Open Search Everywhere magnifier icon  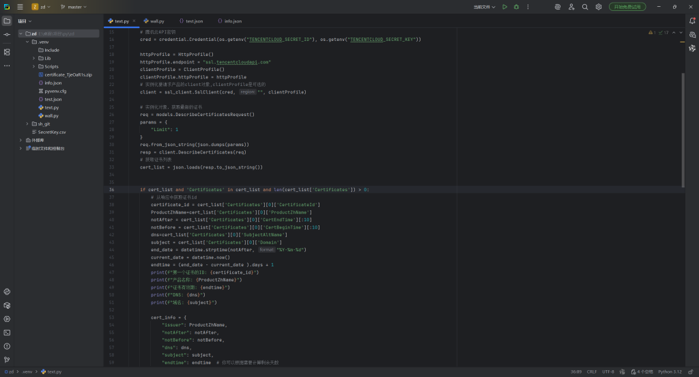584,7
